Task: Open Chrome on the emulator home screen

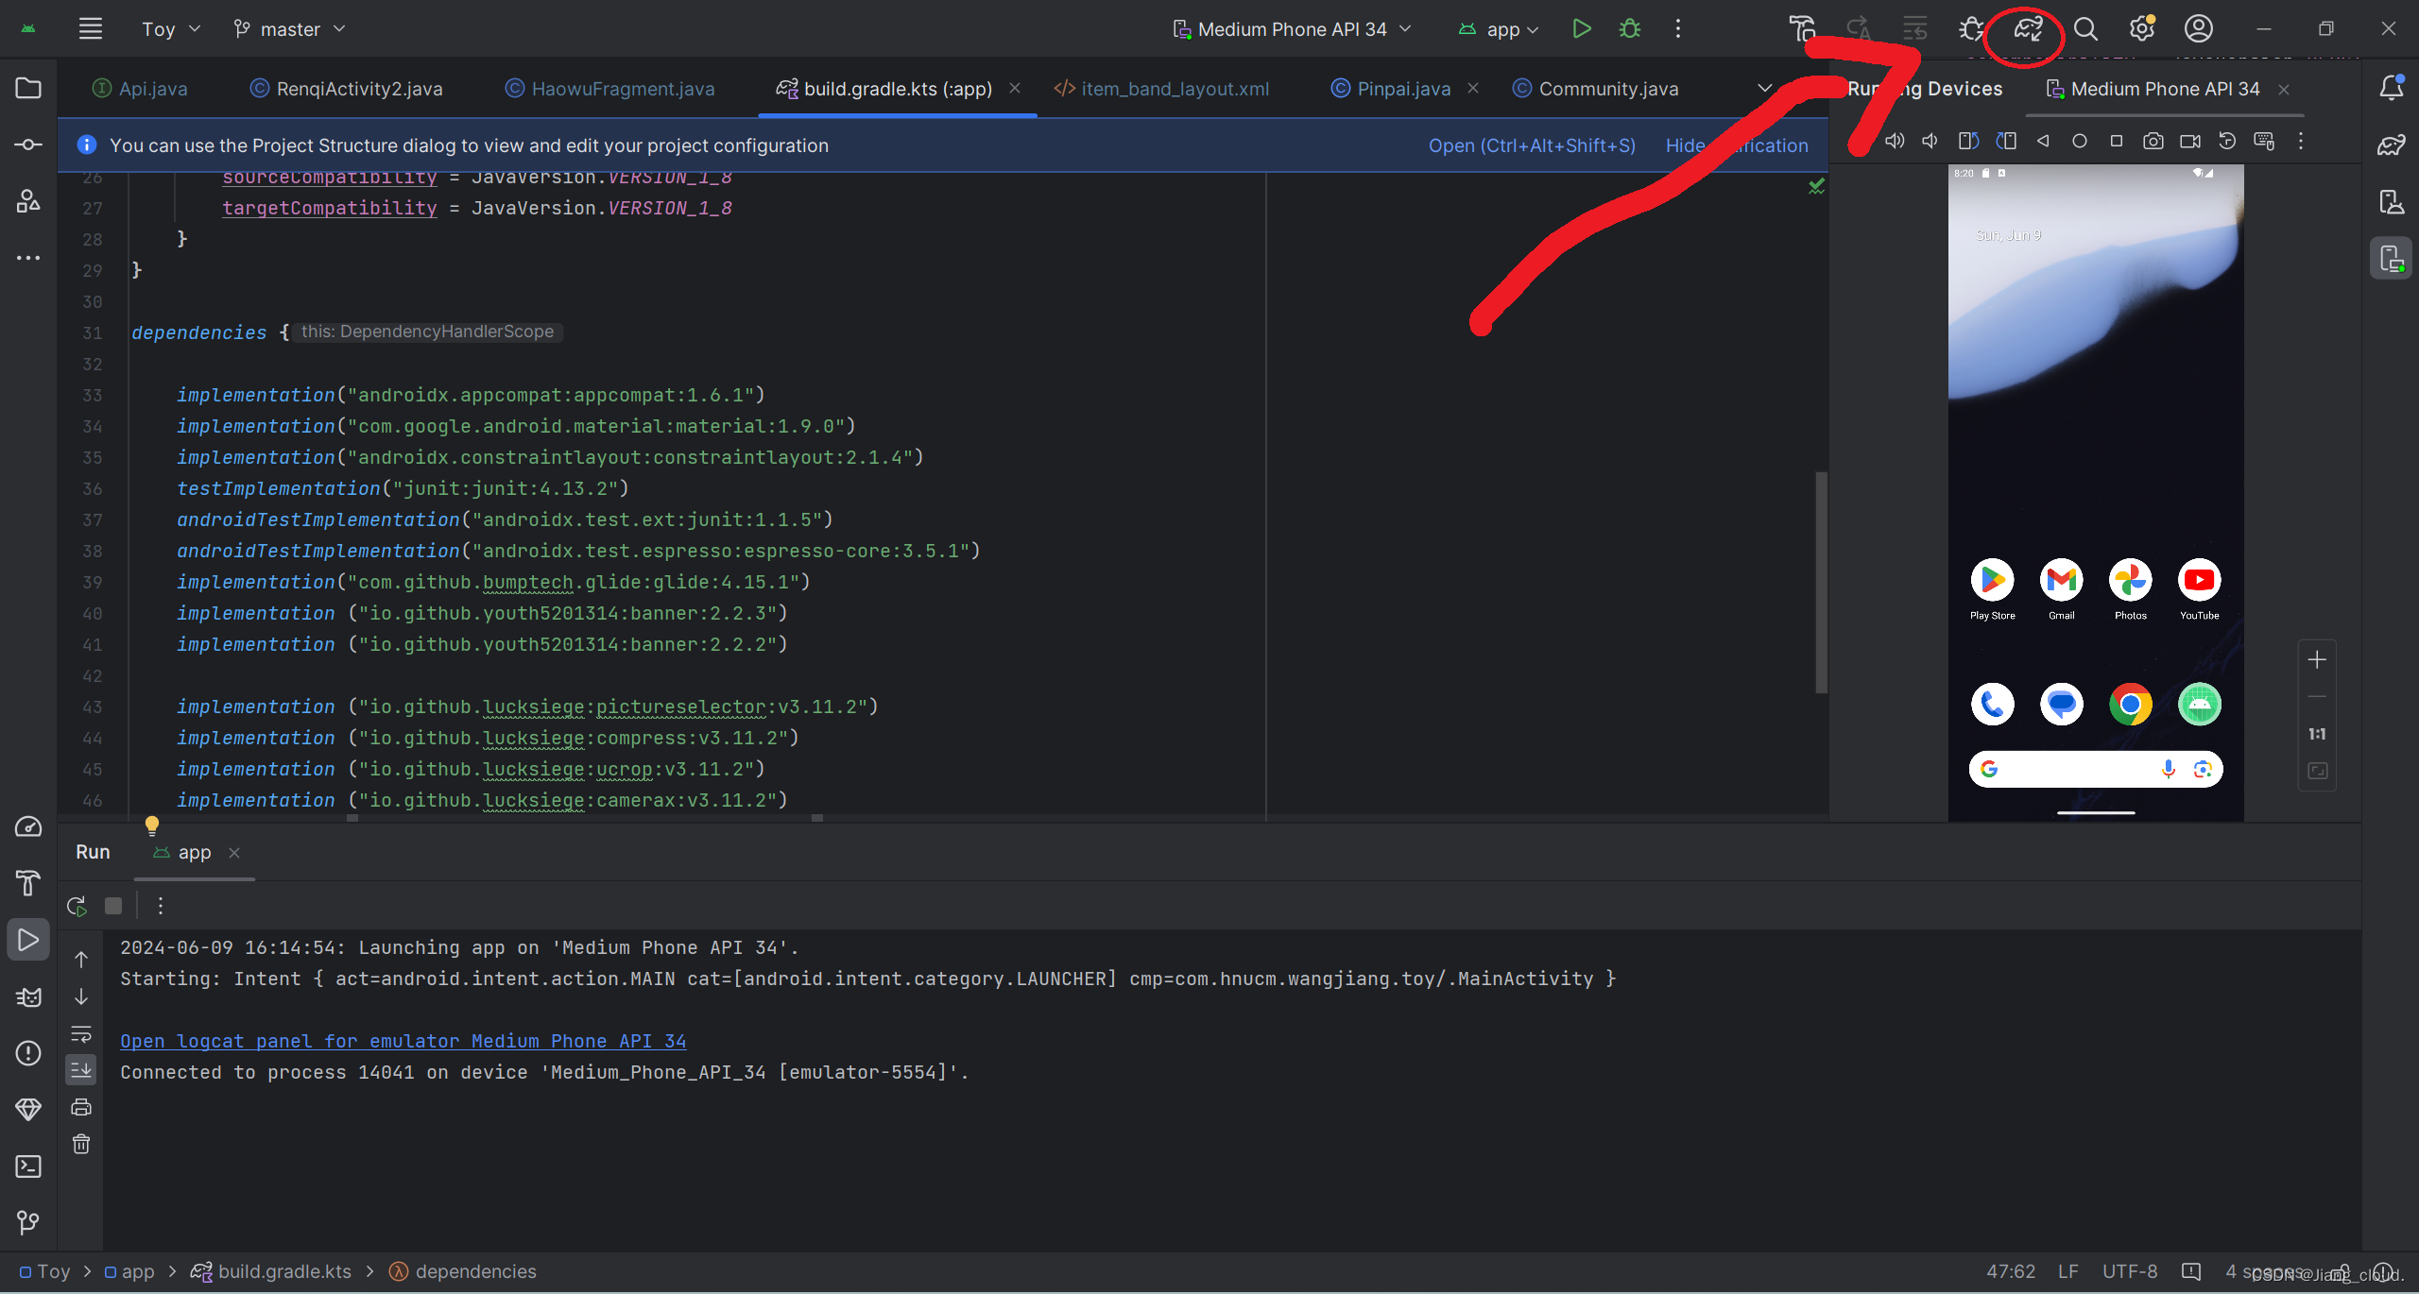Action: (x=2130, y=704)
